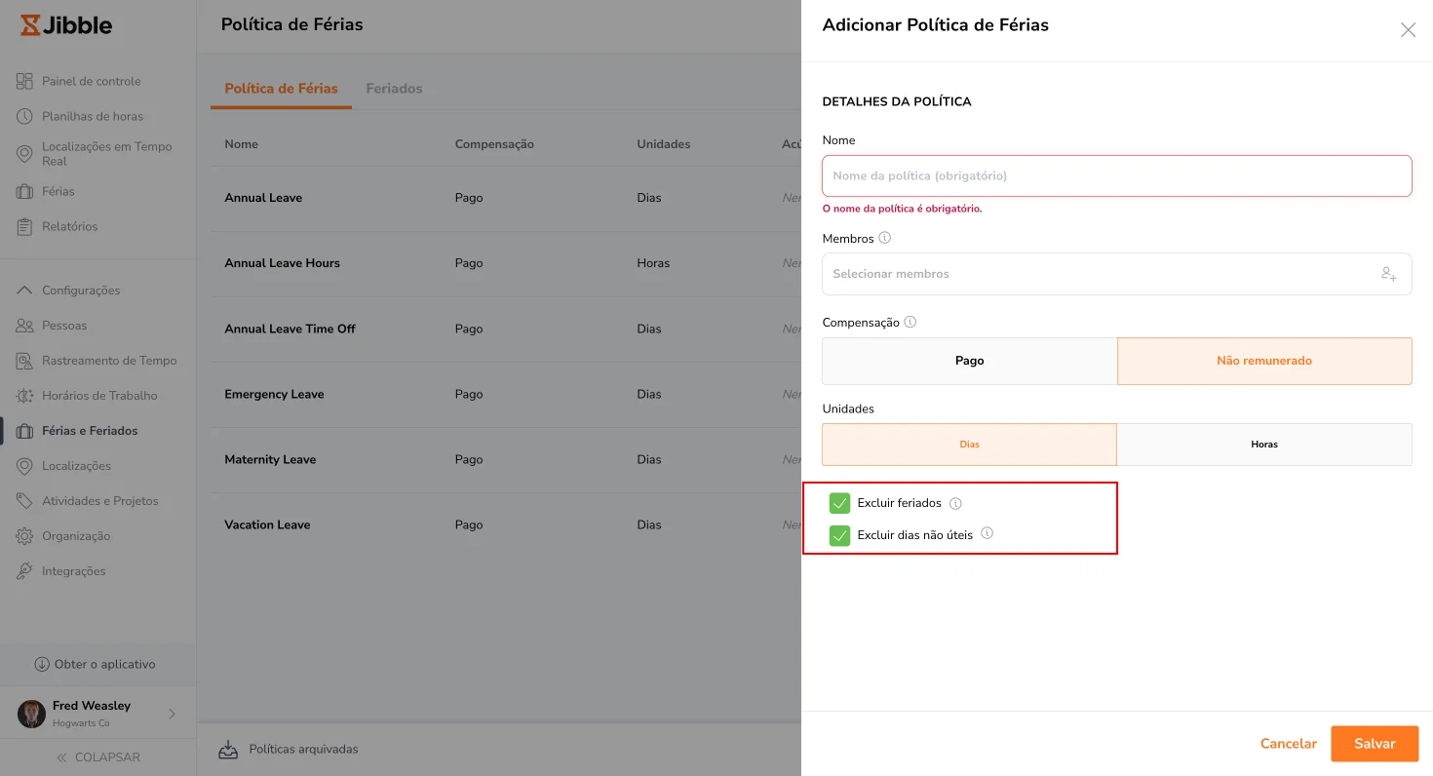This screenshot has width=1433, height=776.
Task: Click the info icon beside Excluir dias não úteis
Action: tap(987, 533)
